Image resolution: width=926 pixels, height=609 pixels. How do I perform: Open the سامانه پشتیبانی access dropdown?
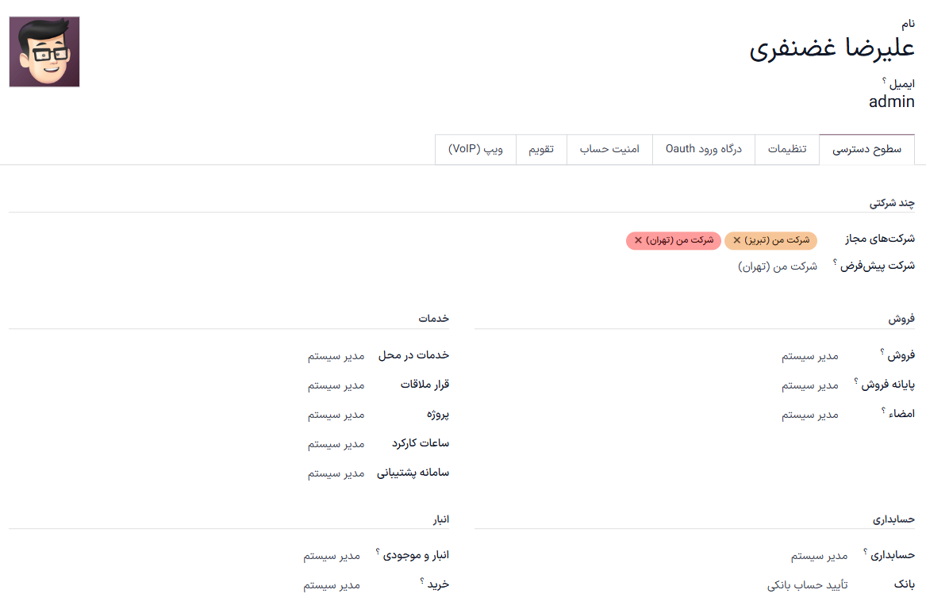tap(336, 473)
